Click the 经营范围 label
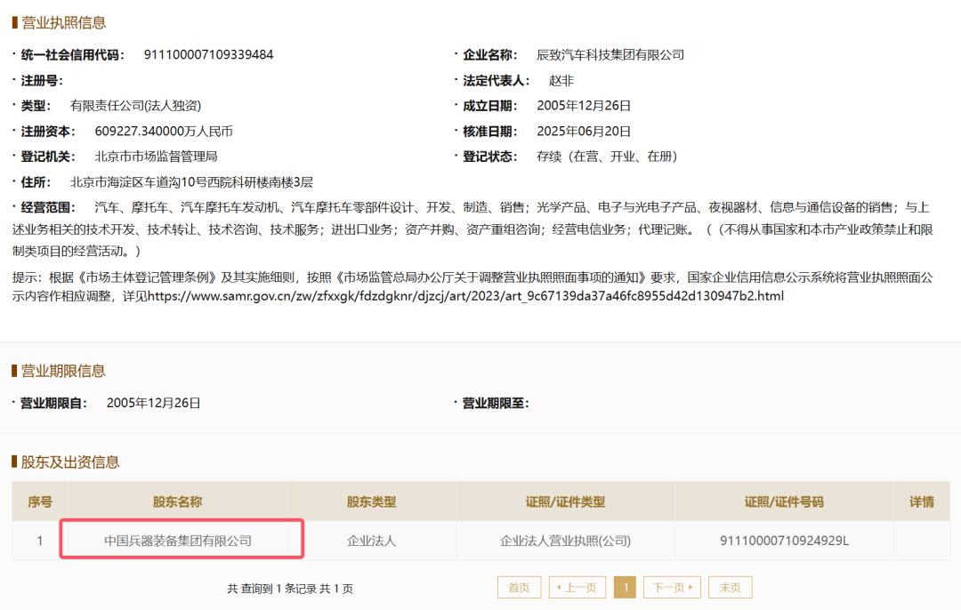This screenshot has width=961, height=610. [x=48, y=207]
